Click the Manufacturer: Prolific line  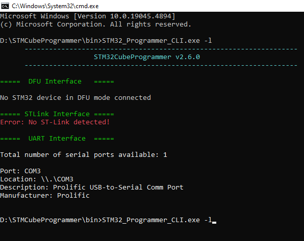coord(45,196)
